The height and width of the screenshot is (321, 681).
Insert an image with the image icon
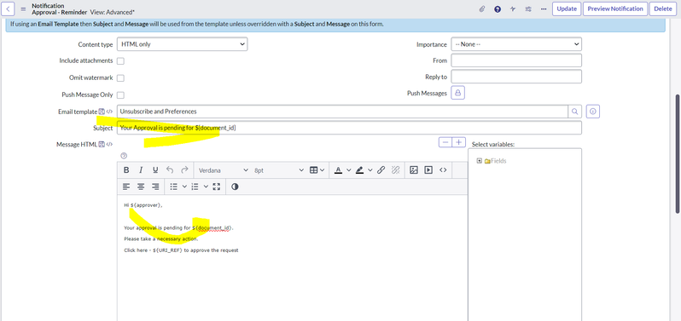[x=414, y=170]
